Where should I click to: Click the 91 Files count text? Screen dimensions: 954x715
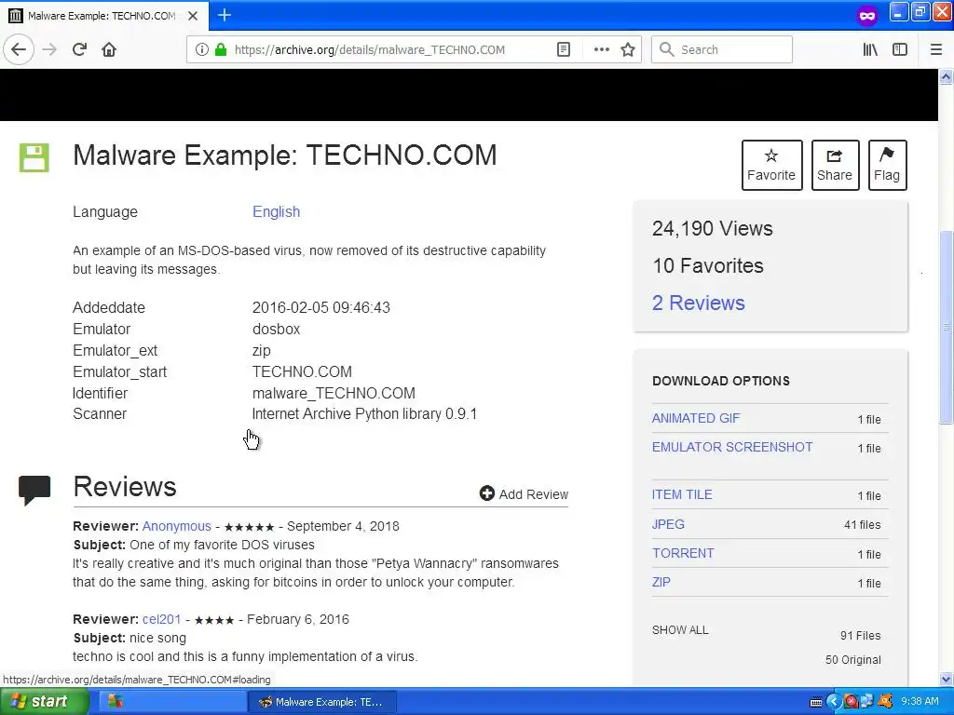(860, 635)
